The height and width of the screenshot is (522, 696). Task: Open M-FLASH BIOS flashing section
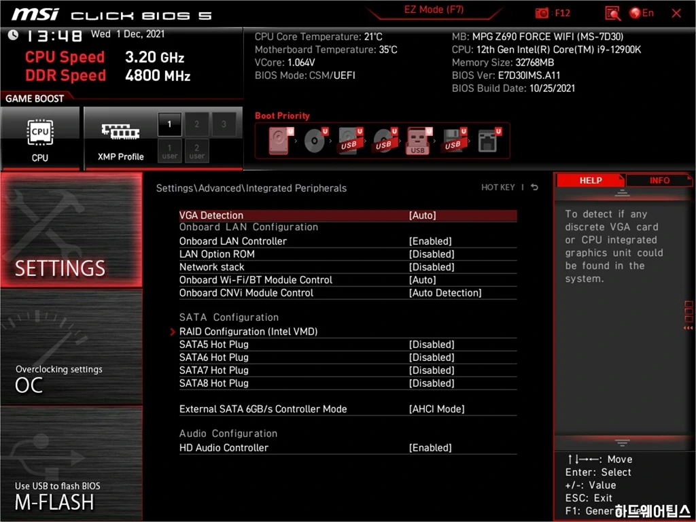click(x=71, y=463)
